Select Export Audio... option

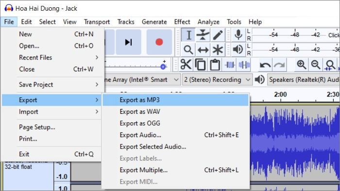176,135
